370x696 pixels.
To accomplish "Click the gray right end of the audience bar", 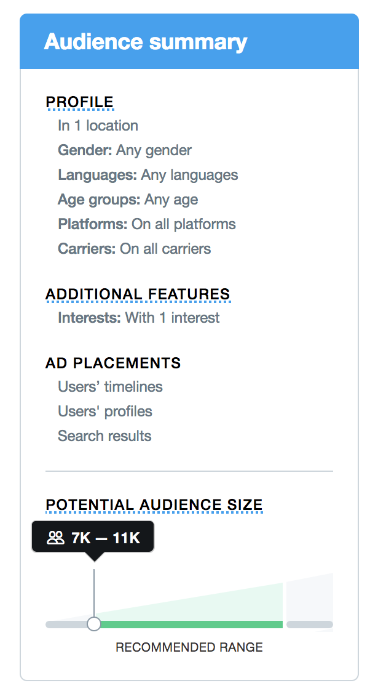I will [x=310, y=625].
